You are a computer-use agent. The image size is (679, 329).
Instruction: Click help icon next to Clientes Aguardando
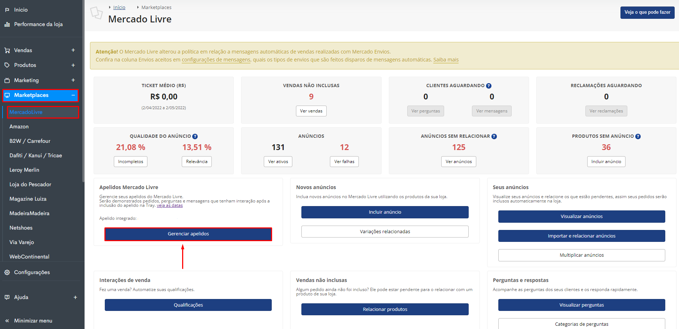[x=489, y=86]
